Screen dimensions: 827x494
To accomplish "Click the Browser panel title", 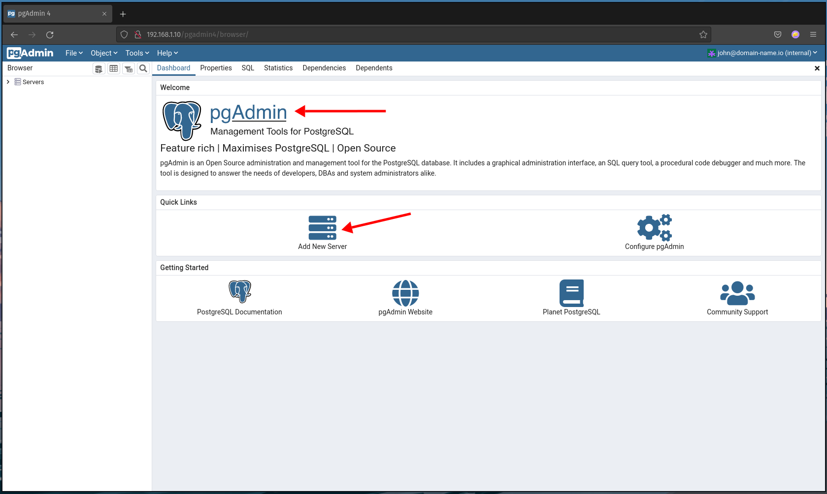I will point(20,68).
